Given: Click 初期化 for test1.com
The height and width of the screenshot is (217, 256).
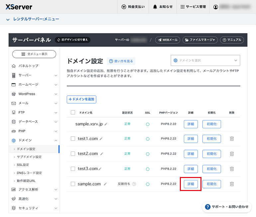Looking at the screenshot, I should [211, 139].
